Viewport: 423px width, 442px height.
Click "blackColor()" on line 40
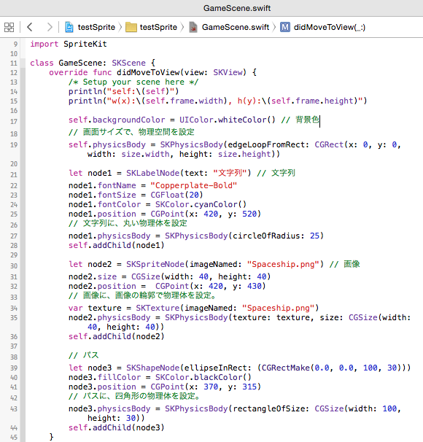[x=222, y=377]
